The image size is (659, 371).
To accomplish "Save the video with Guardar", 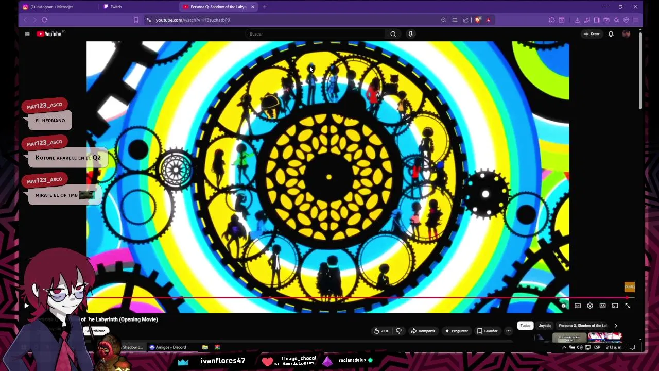I will coord(488,331).
